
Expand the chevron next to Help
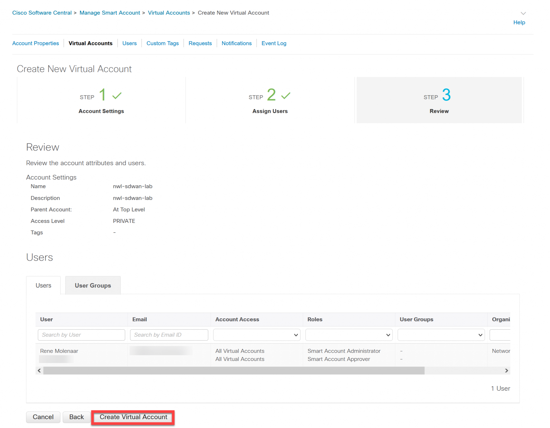tap(523, 13)
